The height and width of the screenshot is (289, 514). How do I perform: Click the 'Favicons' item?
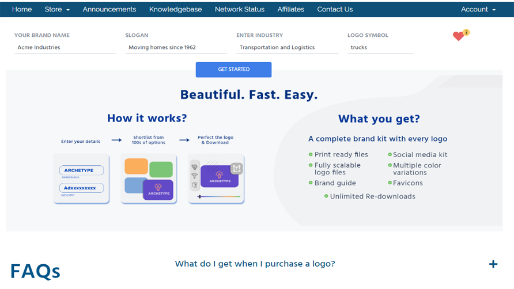[405, 183]
